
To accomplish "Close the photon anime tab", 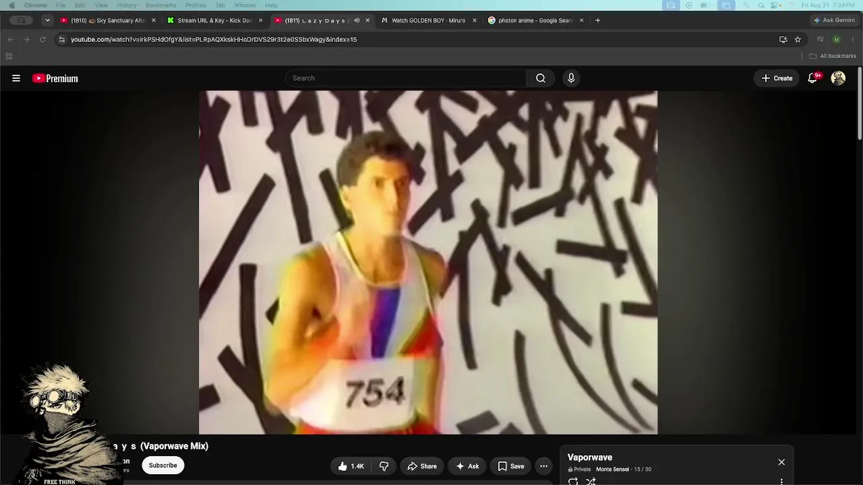I will [581, 20].
